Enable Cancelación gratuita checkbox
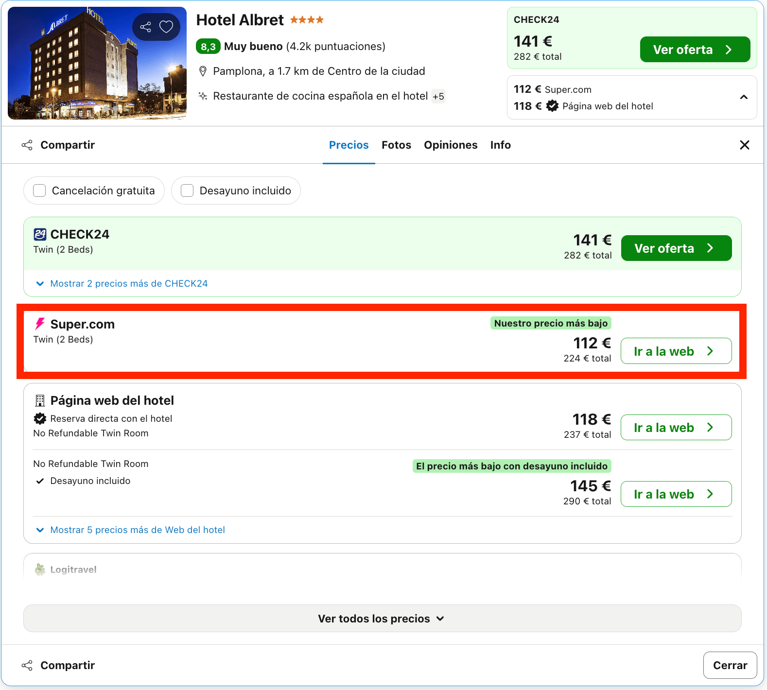This screenshot has width=767, height=690. 39,190
